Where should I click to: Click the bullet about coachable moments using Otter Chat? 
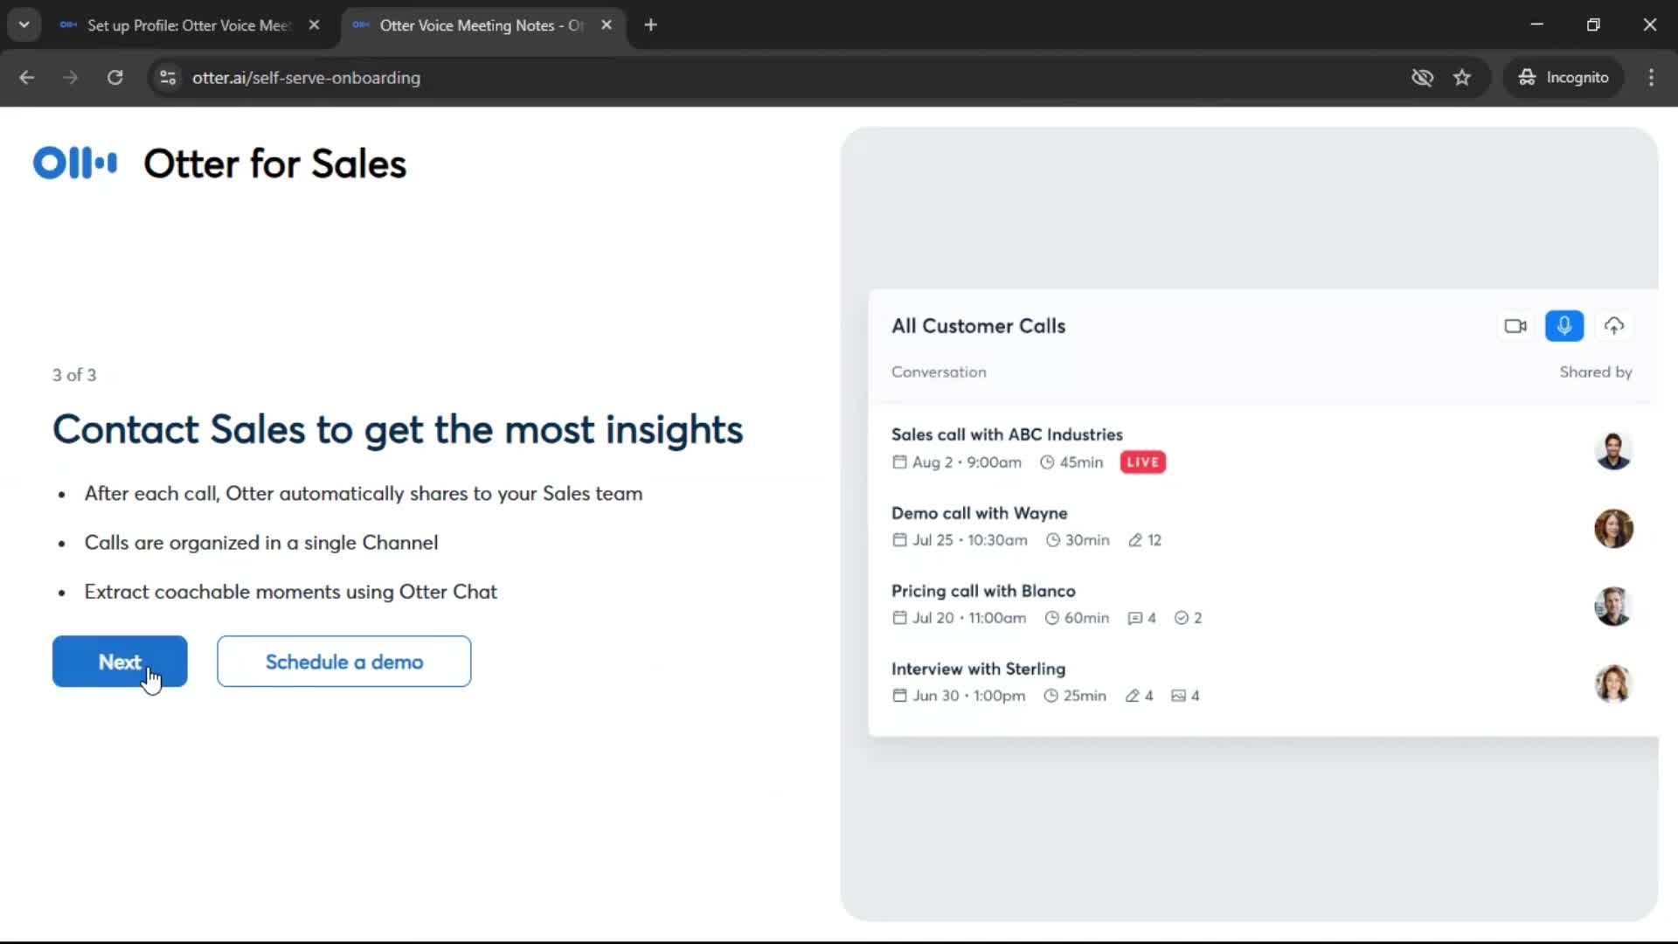click(290, 592)
